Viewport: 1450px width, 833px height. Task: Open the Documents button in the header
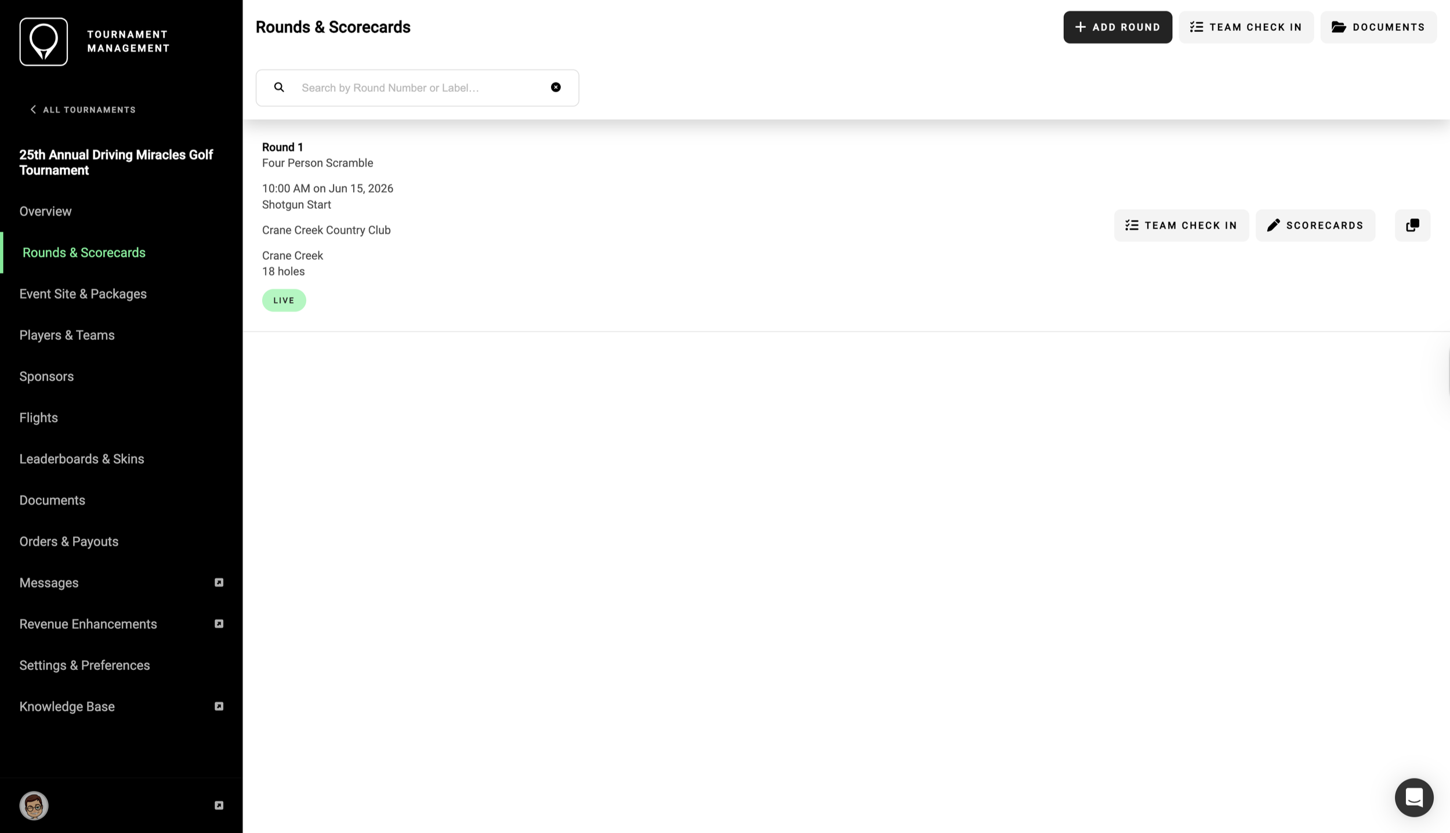(1377, 27)
